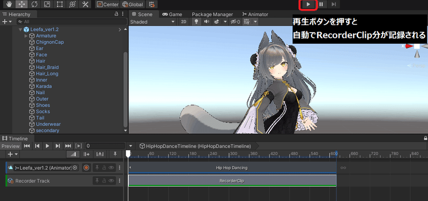
Task: Go to next frame in Timeline
Action: click(58, 146)
